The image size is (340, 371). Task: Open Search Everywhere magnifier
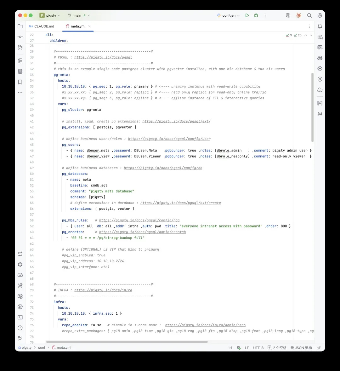pos(309,15)
